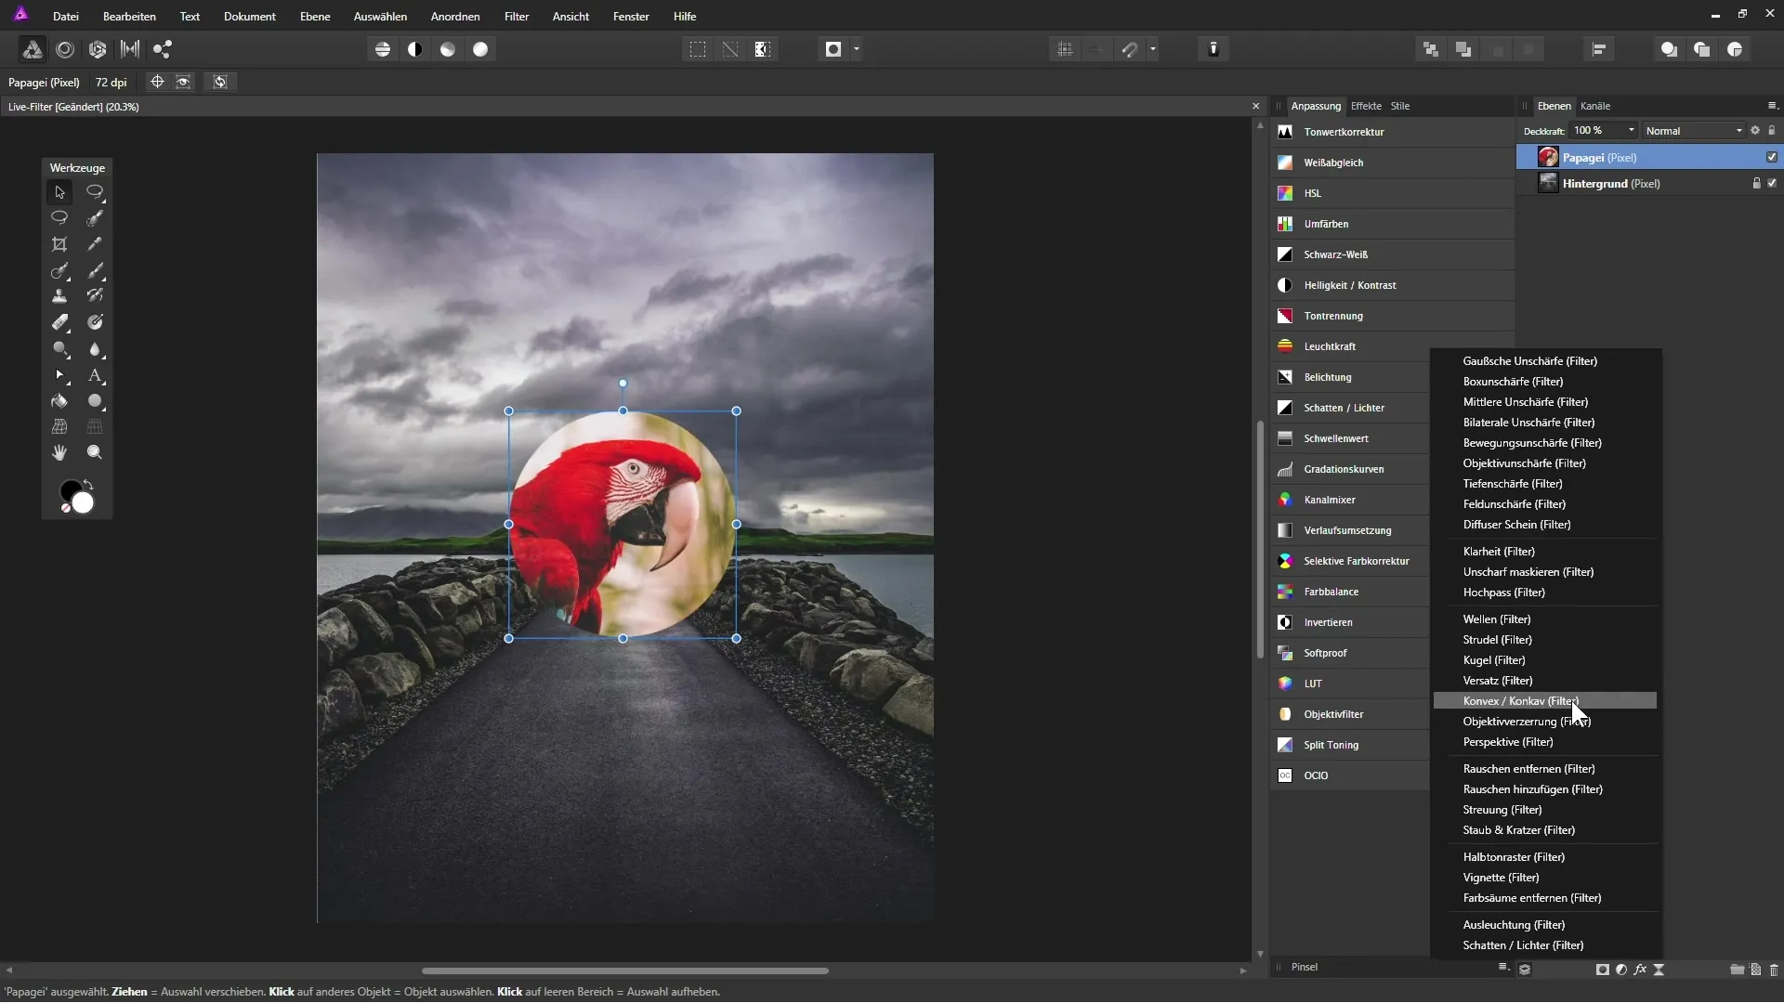Apply auto white balance from the toolbar
The width and height of the screenshot is (1784, 1003).
click(480, 49)
